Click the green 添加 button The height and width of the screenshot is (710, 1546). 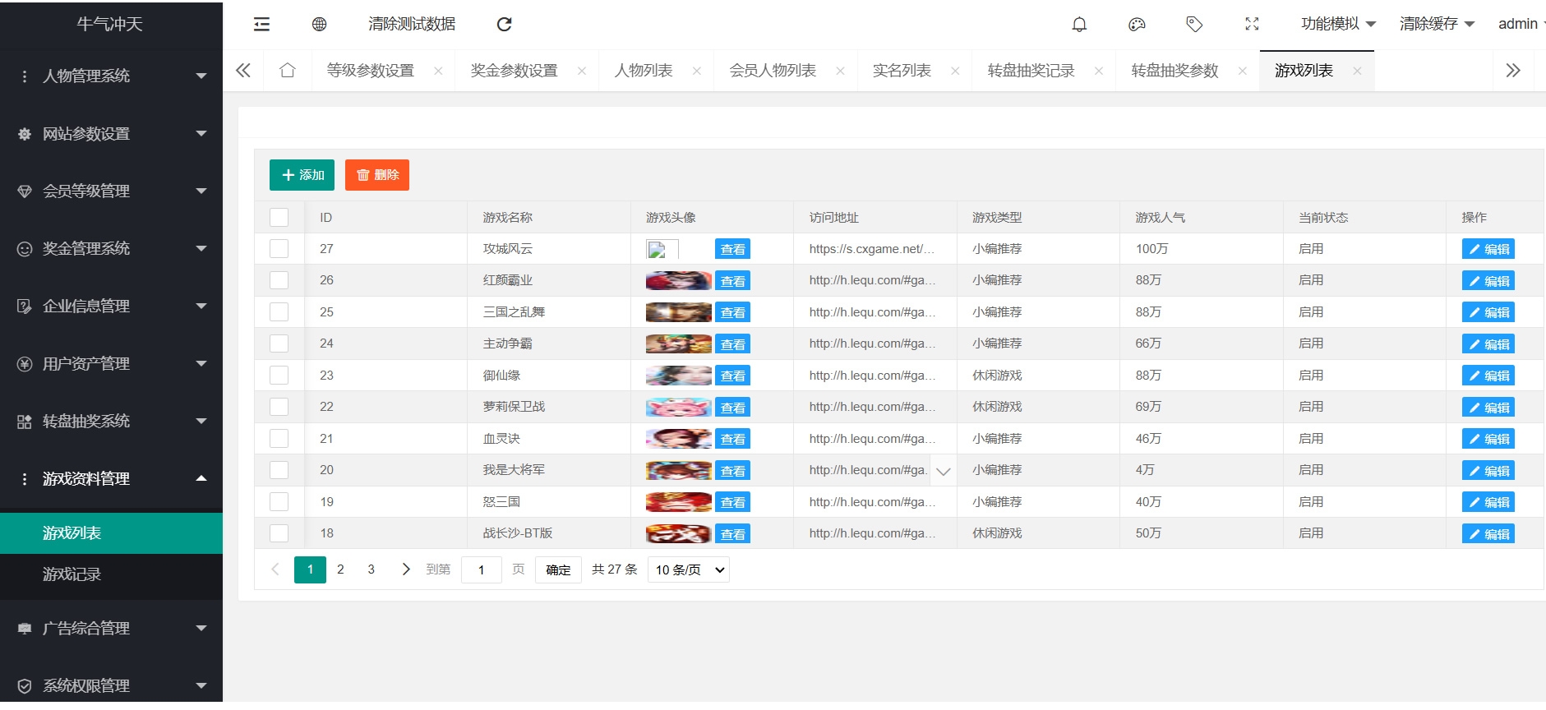(302, 175)
